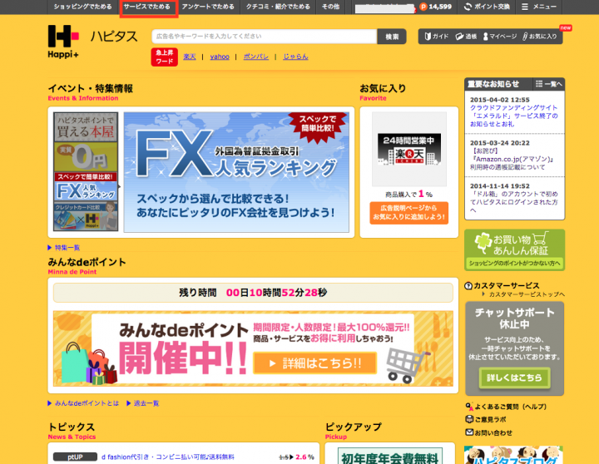This screenshot has height=464, width=599.
Task: Open the みんなdeポイント開催中 banner
Action: 253,348
